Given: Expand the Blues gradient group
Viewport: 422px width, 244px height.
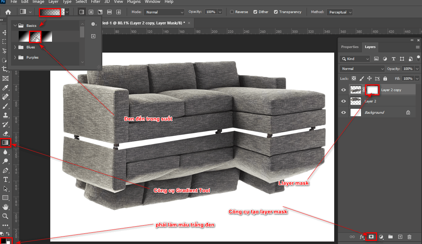Looking at the screenshot, I should click(15, 47).
